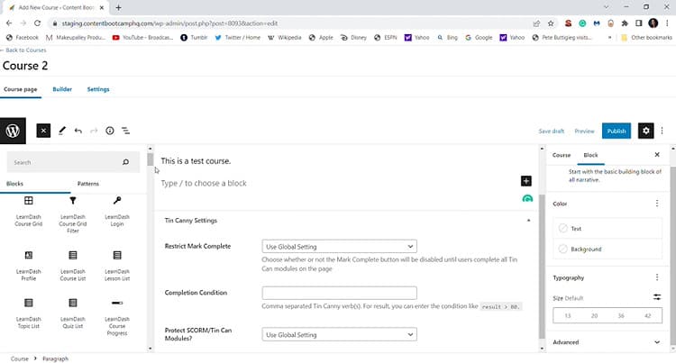Collapse the Tin Canny Settings panel
The height and width of the screenshot is (363, 676).
tap(528, 221)
